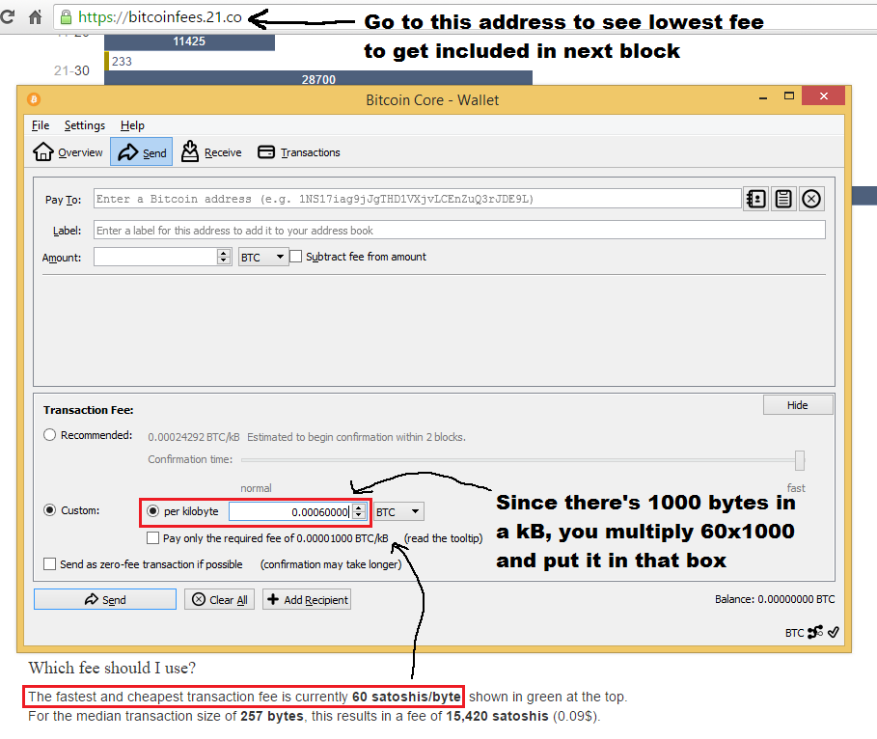Viewport: 877px width, 739px height.
Task: Select the Custom fee option
Action: (x=50, y=510)
